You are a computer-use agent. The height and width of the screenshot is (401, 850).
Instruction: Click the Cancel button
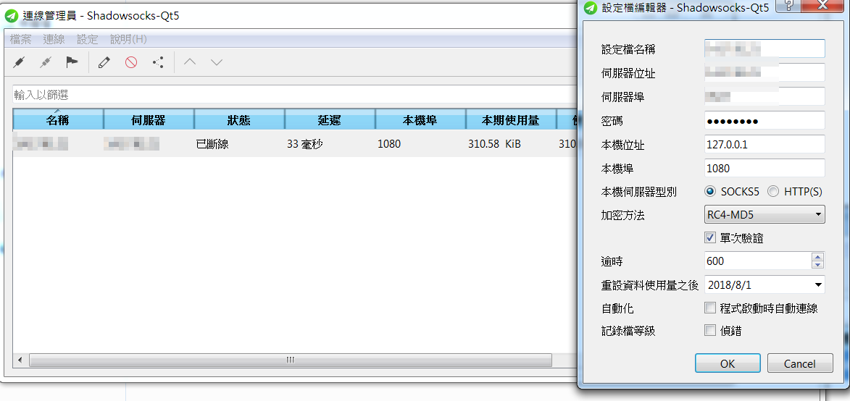click(x=799, y=363)
